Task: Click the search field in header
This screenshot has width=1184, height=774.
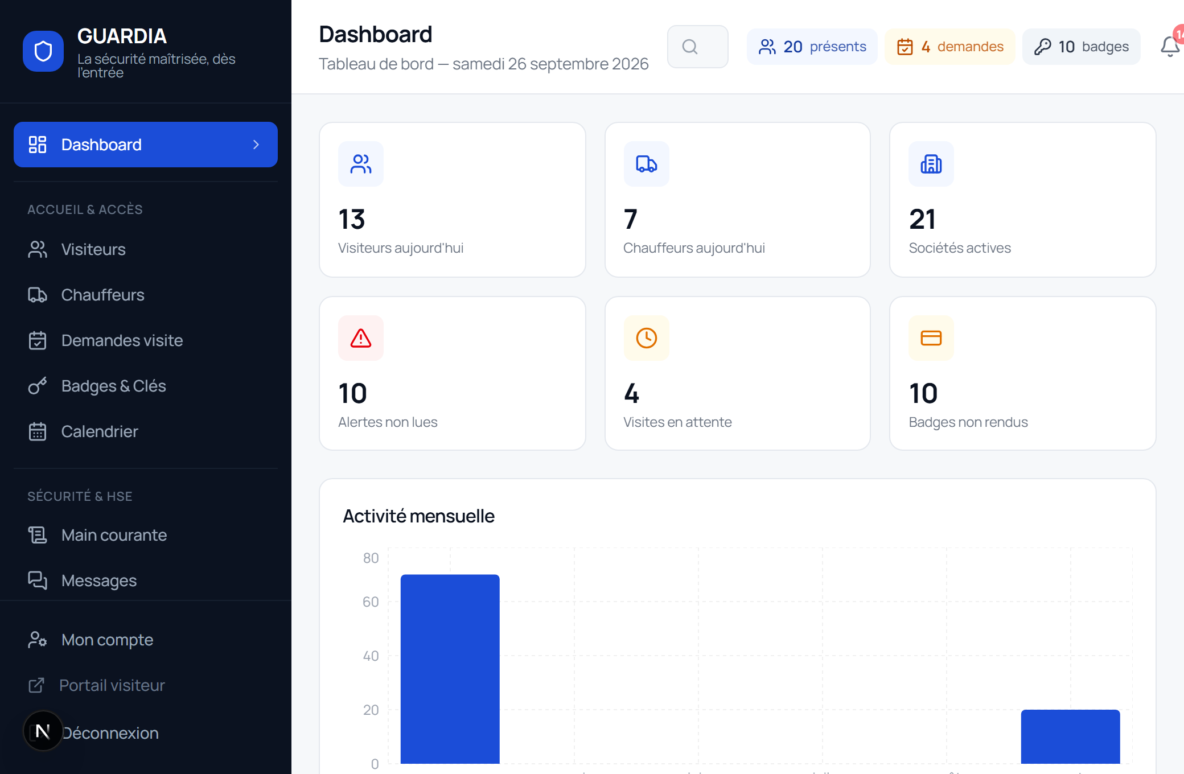Action: (698, 47)
